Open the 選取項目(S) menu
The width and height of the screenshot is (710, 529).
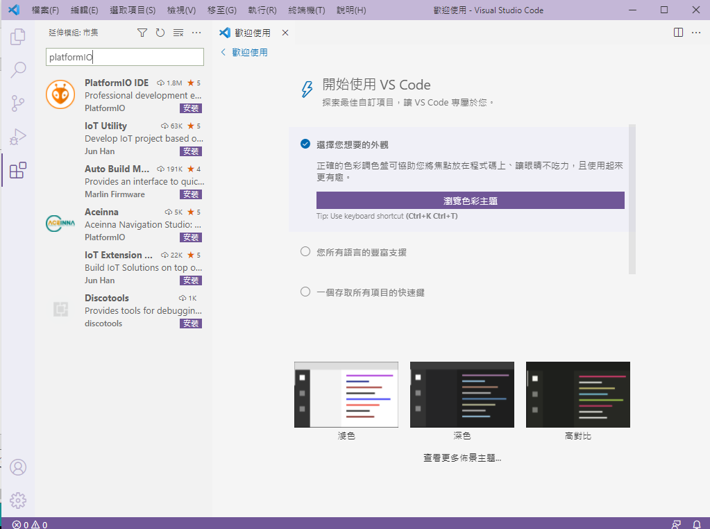click(x=133, y=10)
